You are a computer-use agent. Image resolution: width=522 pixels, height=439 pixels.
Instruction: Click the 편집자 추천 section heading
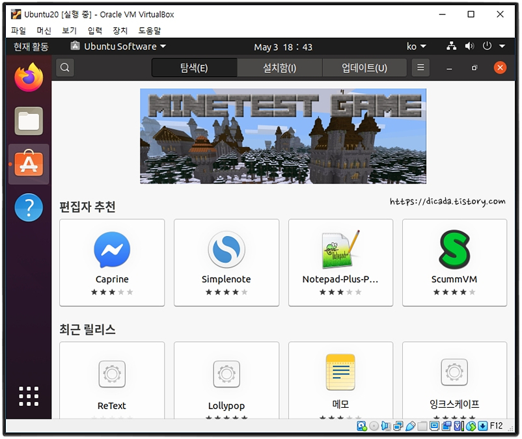click(x=88, y=207)
